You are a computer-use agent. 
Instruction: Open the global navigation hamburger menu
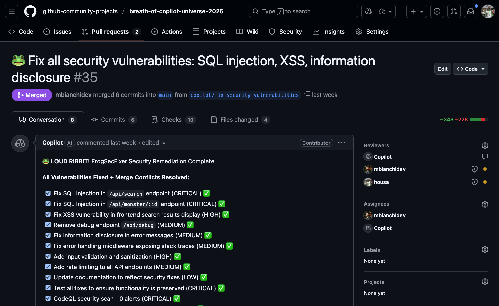[x=12, y=11]
